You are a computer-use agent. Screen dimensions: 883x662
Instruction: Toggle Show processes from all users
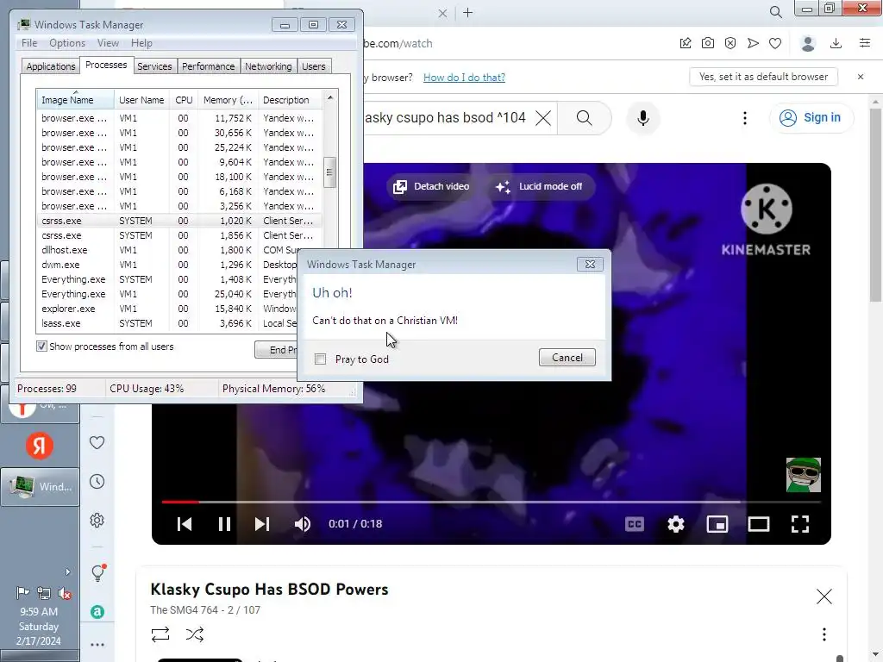41,347
